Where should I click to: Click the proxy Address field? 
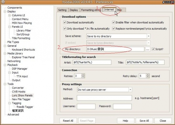point(104,98)
